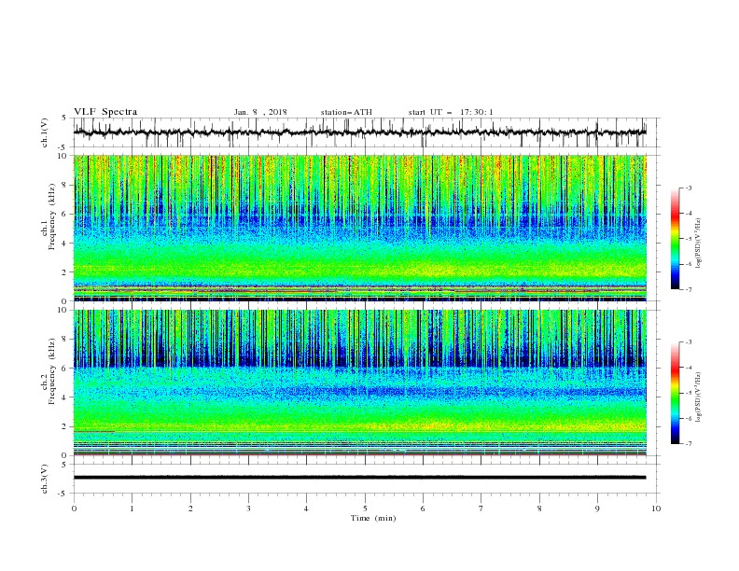
Task: Click the "-7" label on ch.1 colorbar
Action: point(689,289)
